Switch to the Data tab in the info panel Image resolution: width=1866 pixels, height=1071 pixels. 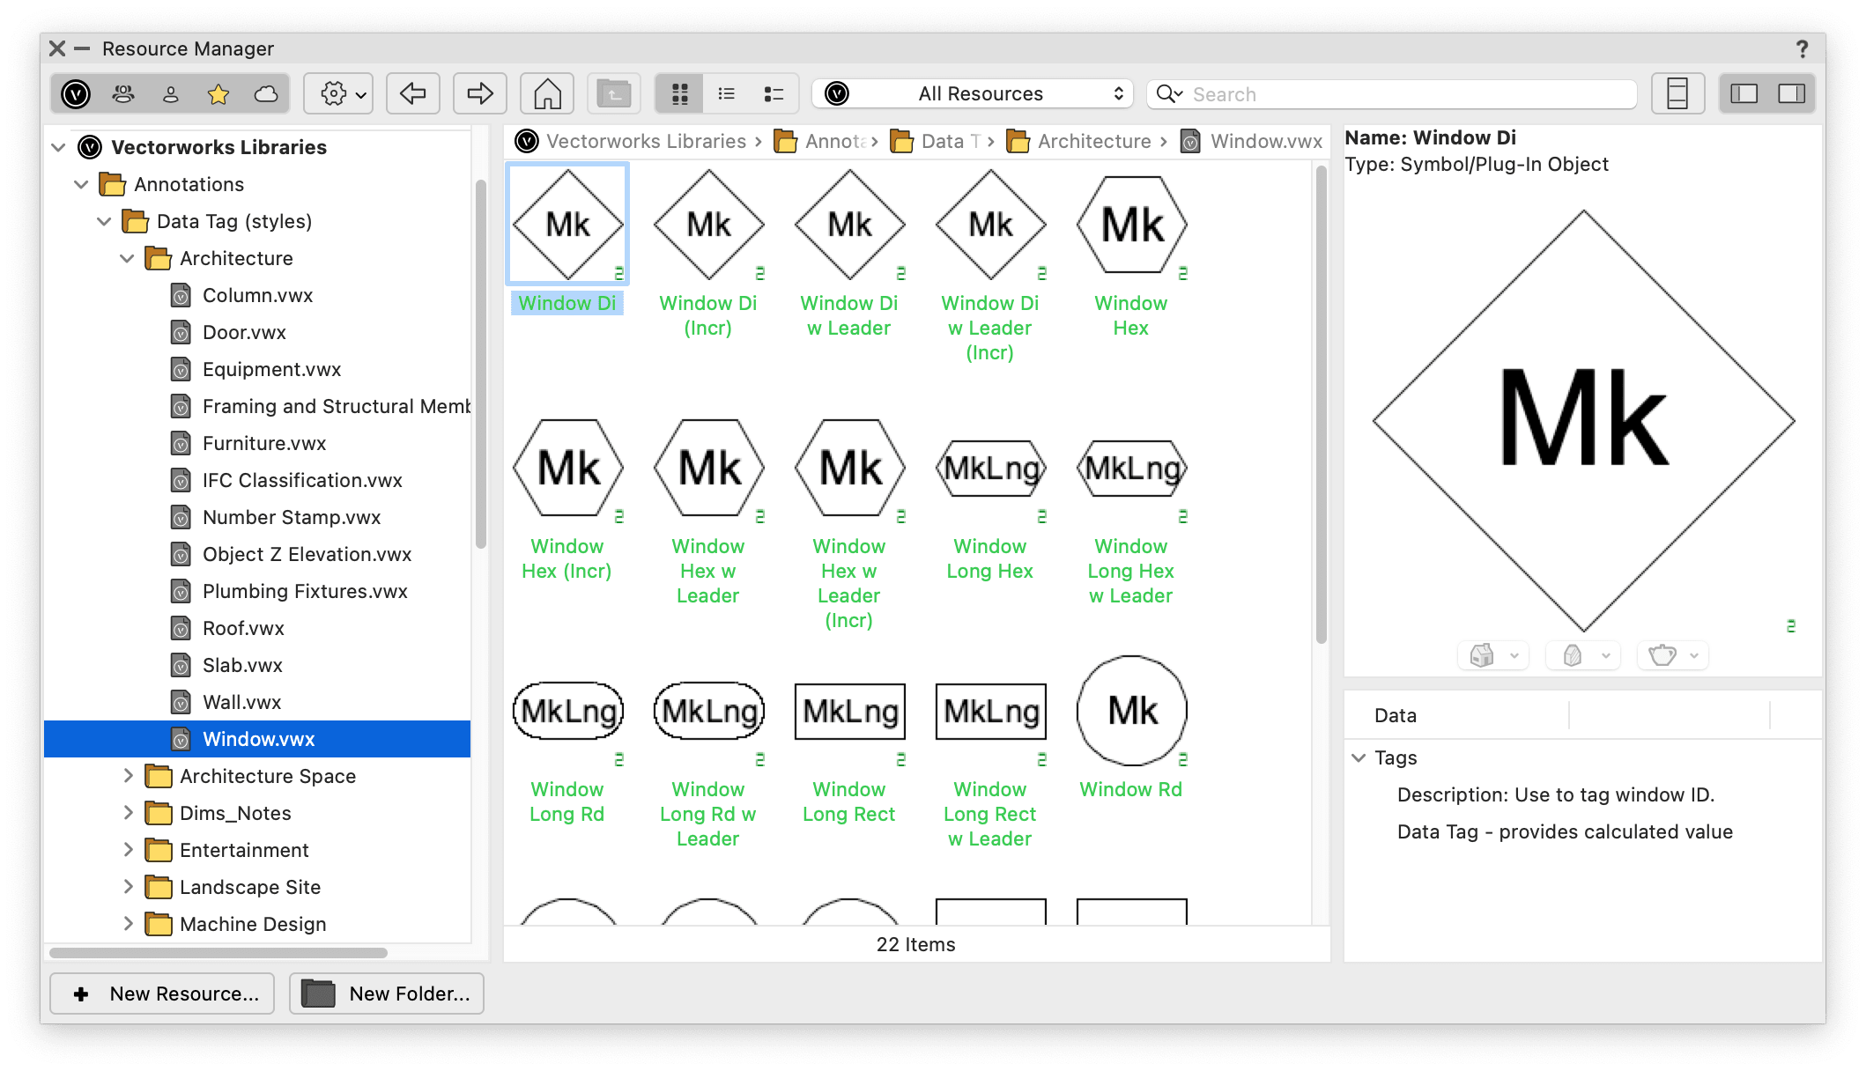point(1395,715)
